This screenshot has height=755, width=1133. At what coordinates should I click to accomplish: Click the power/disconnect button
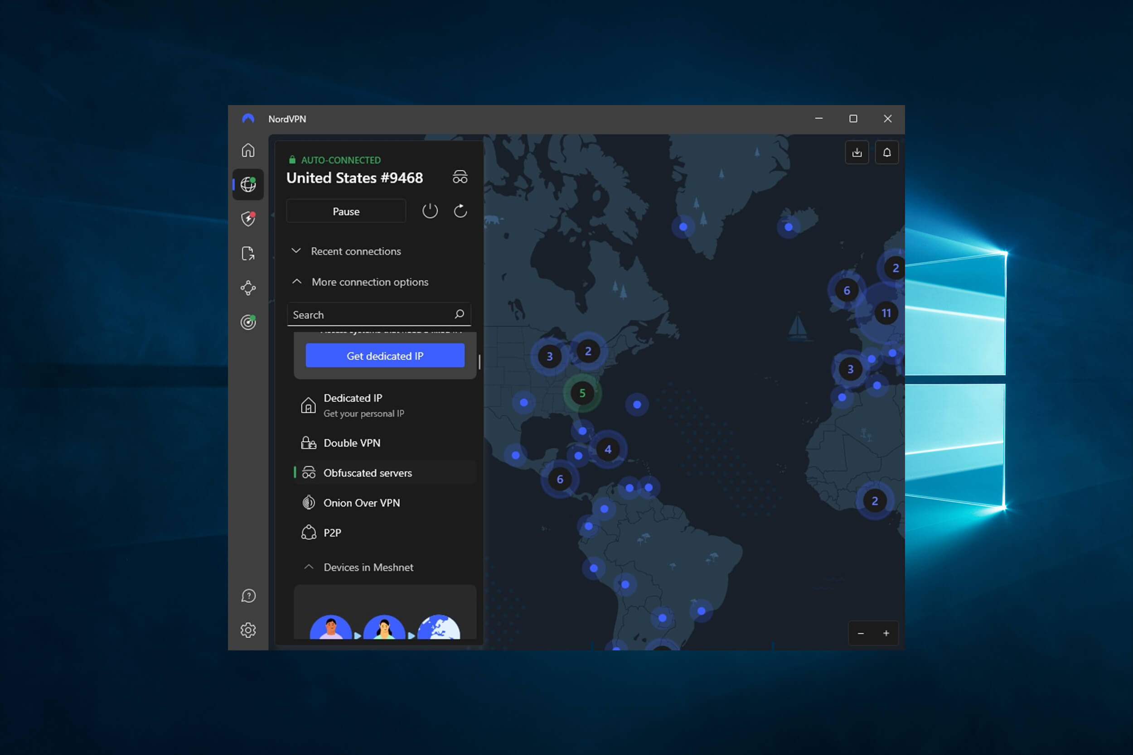429,211
